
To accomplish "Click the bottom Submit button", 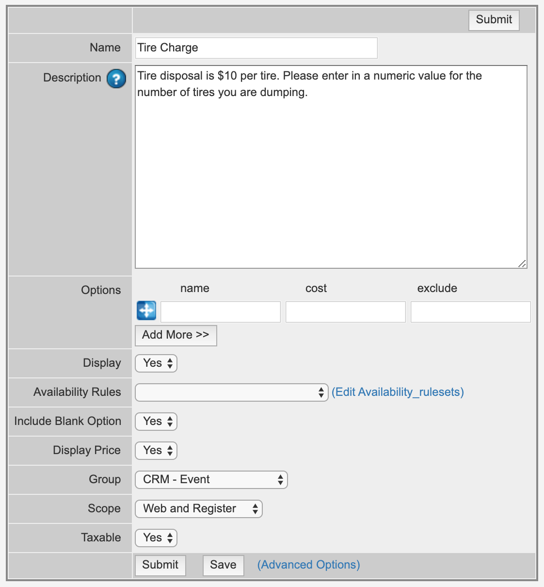I will 160,565.
